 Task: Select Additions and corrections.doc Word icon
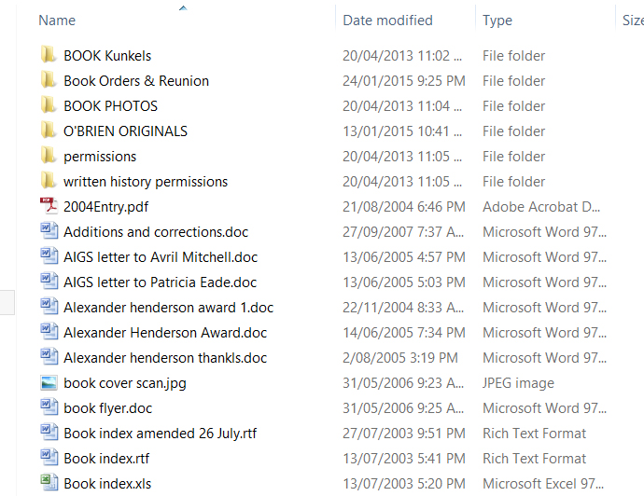tap(49, 232)
